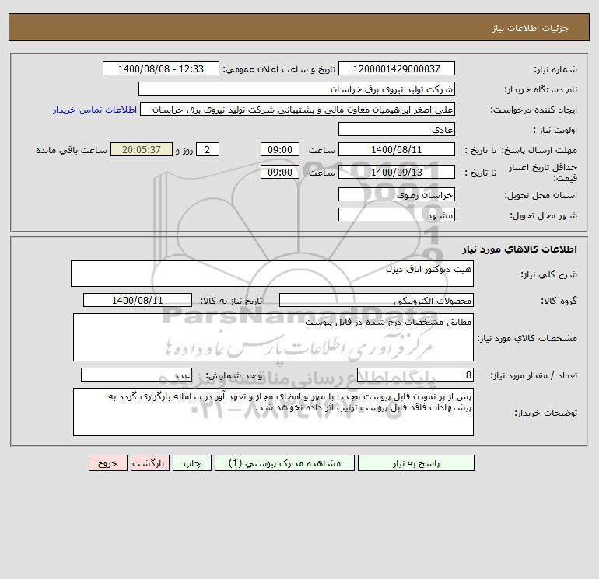Click general description 'هیت دتوکتور اتاق دیزل'
The height and width of the screenshot is (579, 599).
point(272,274)
